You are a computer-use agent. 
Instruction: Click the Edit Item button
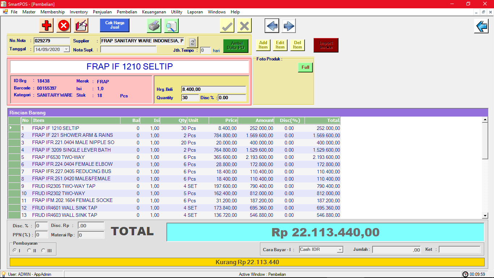pos(280,45)
